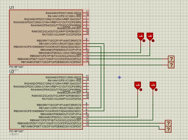
Task: Click U2 pin label RA7/OSC1/CLKIN
Action: click(62, 99)
